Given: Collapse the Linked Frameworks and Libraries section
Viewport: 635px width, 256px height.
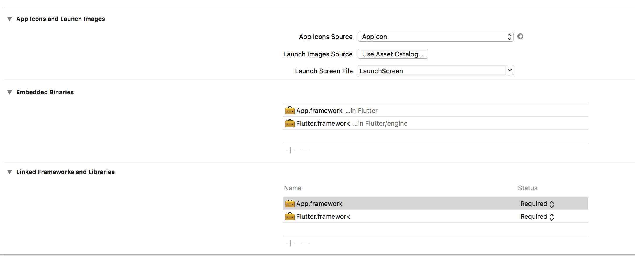Looking at the screenshot, I should coord(10,172).
